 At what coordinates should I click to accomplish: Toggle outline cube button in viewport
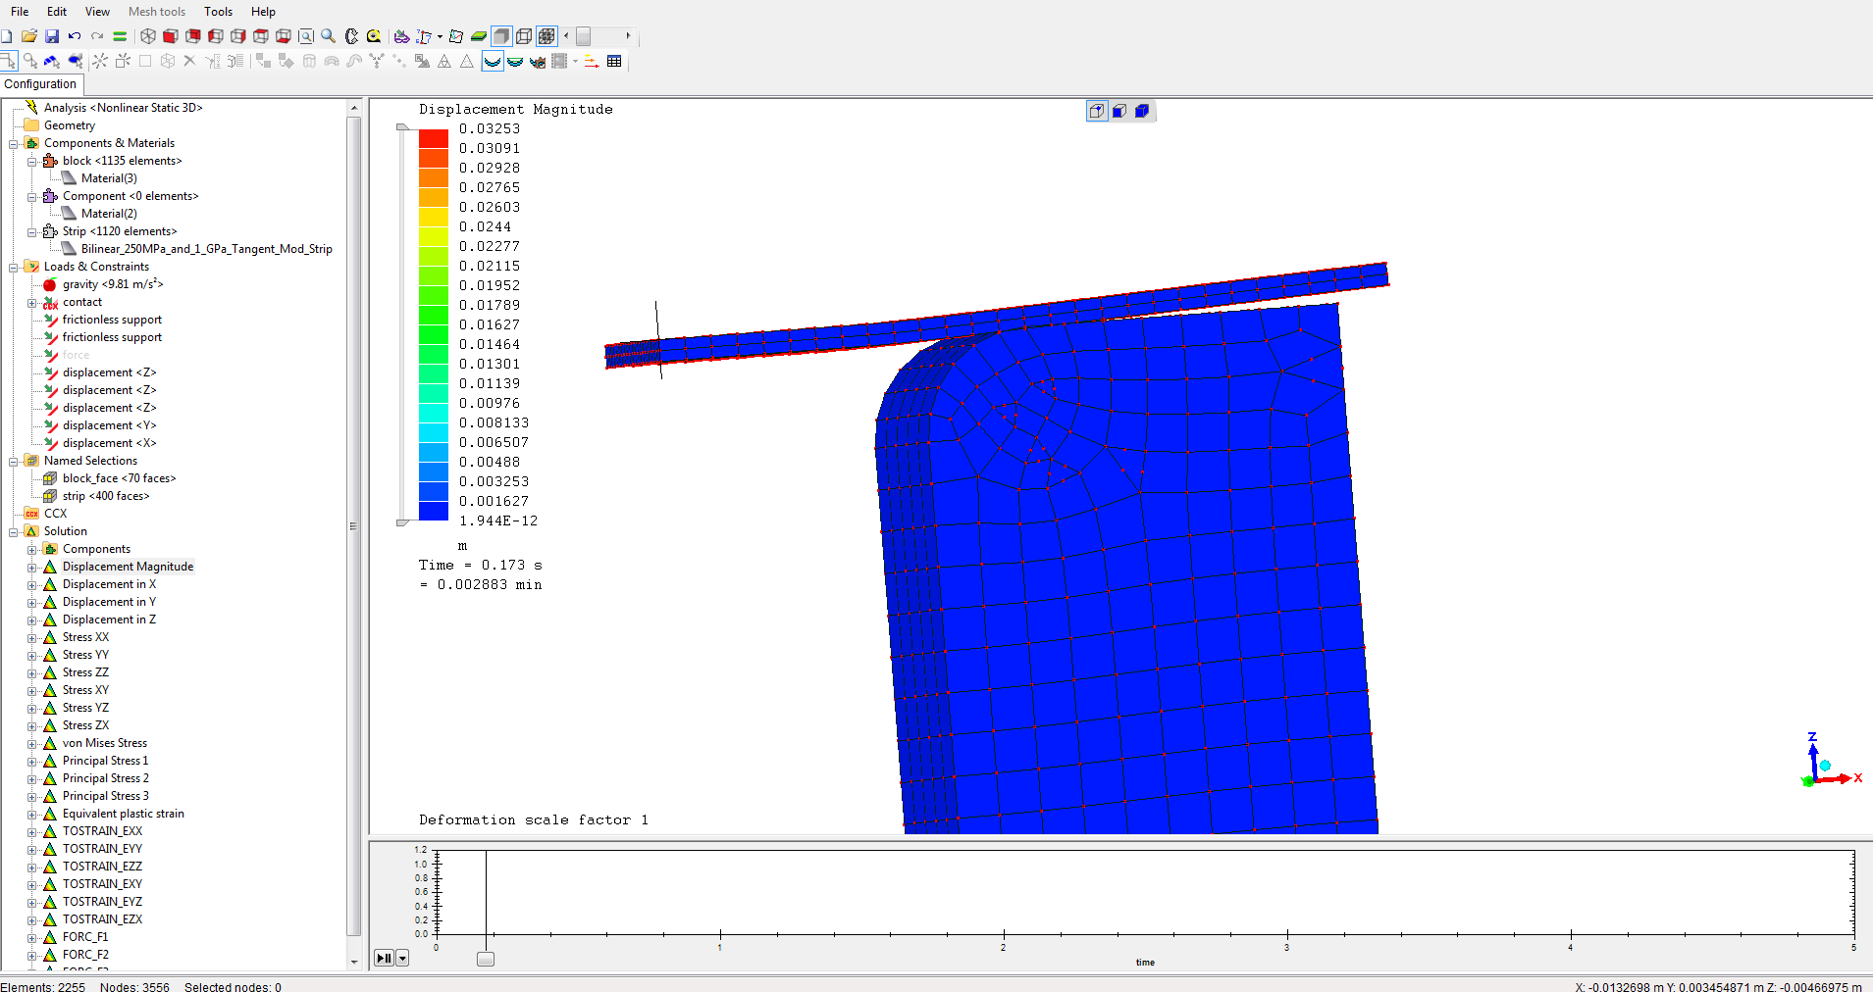click(1097, 111)
